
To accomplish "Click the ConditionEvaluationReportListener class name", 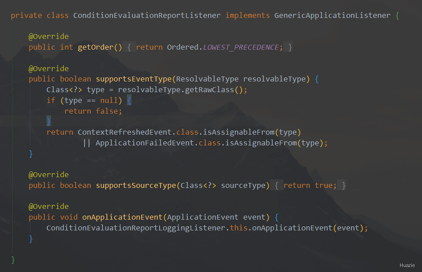I will point(147,15).
